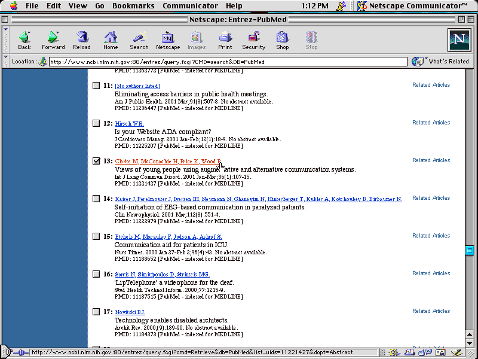Click the scrollbar up arrow

(x=470, y=334)
